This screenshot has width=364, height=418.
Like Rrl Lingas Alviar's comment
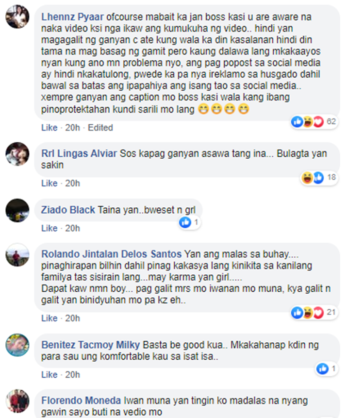[50, 184]
